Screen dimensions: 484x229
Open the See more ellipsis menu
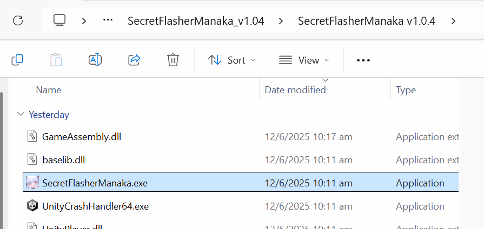pos(363,60)
